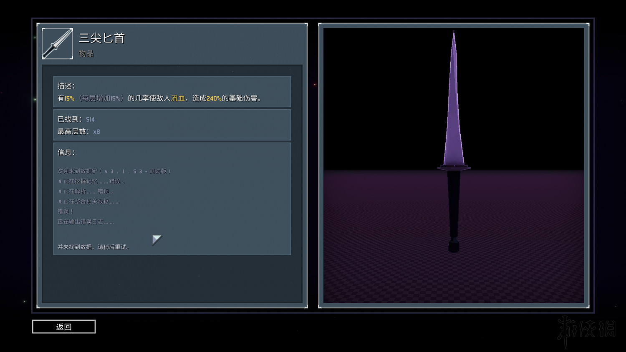Click the 正在输出错误日志 line
This screenshot has width=626, height=352.
point(86,221)
